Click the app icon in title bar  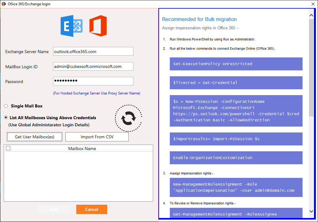click(3, 4)
